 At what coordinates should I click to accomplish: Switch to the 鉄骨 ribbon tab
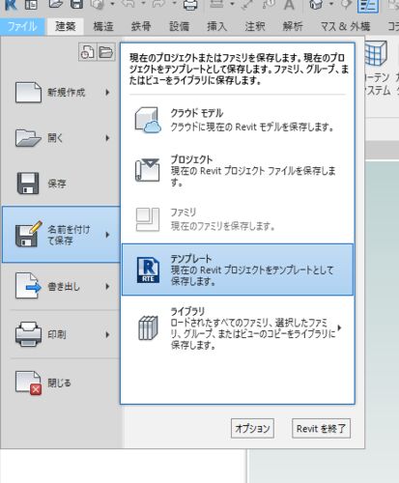click(x=141, y=26)
